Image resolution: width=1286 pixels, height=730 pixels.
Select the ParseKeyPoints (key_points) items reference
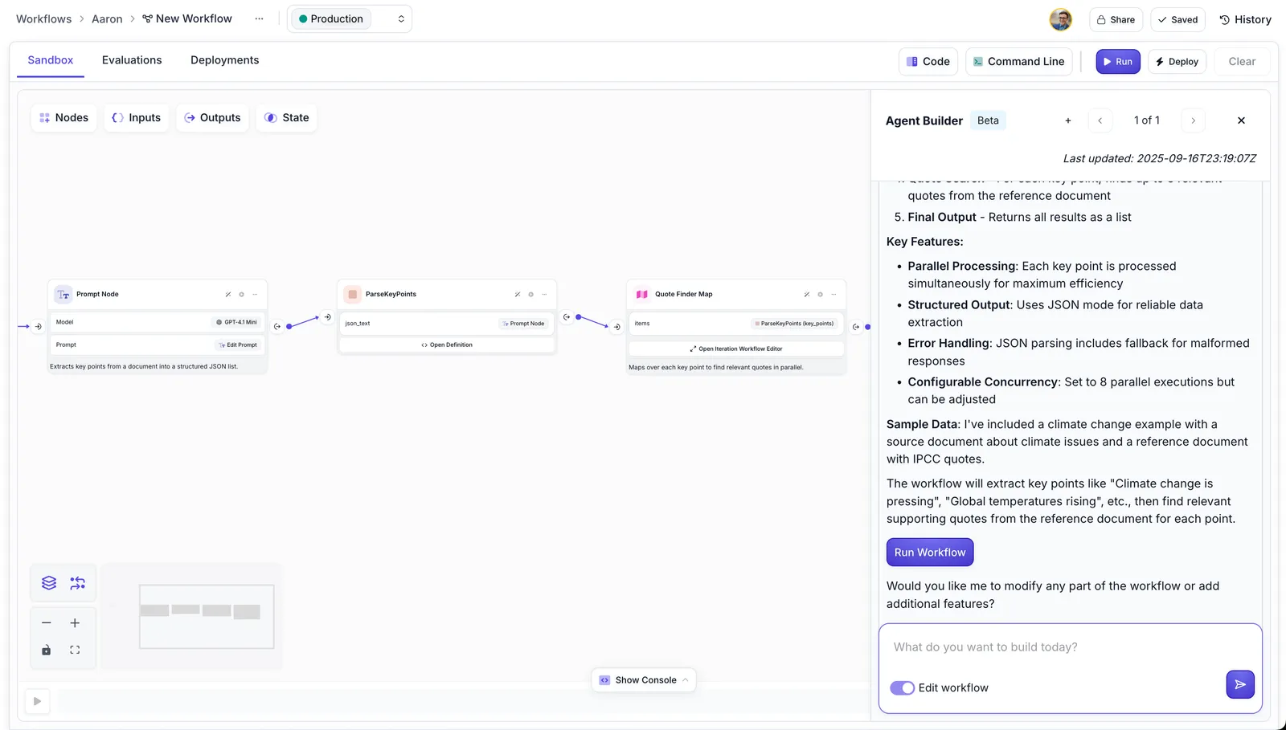point(794,324)
